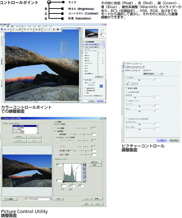Pick the Selection Brush tool in Capture NX
Viewport: 182px width, 218px height.
coord(45,29)
